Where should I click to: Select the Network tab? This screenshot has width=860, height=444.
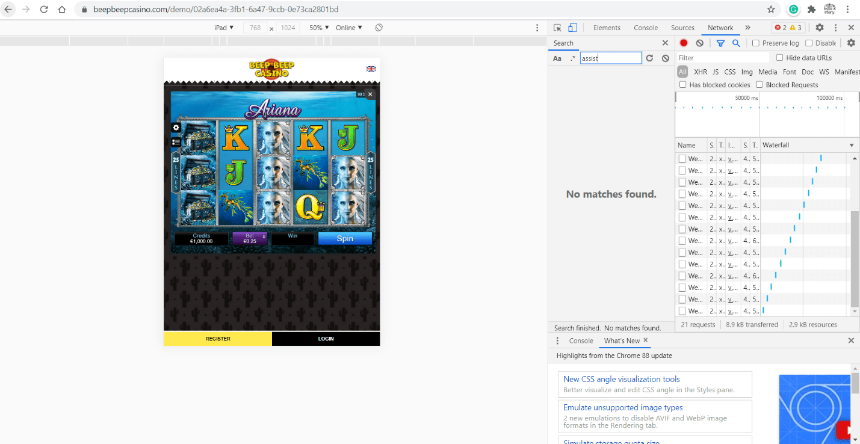tap(720, 28)
